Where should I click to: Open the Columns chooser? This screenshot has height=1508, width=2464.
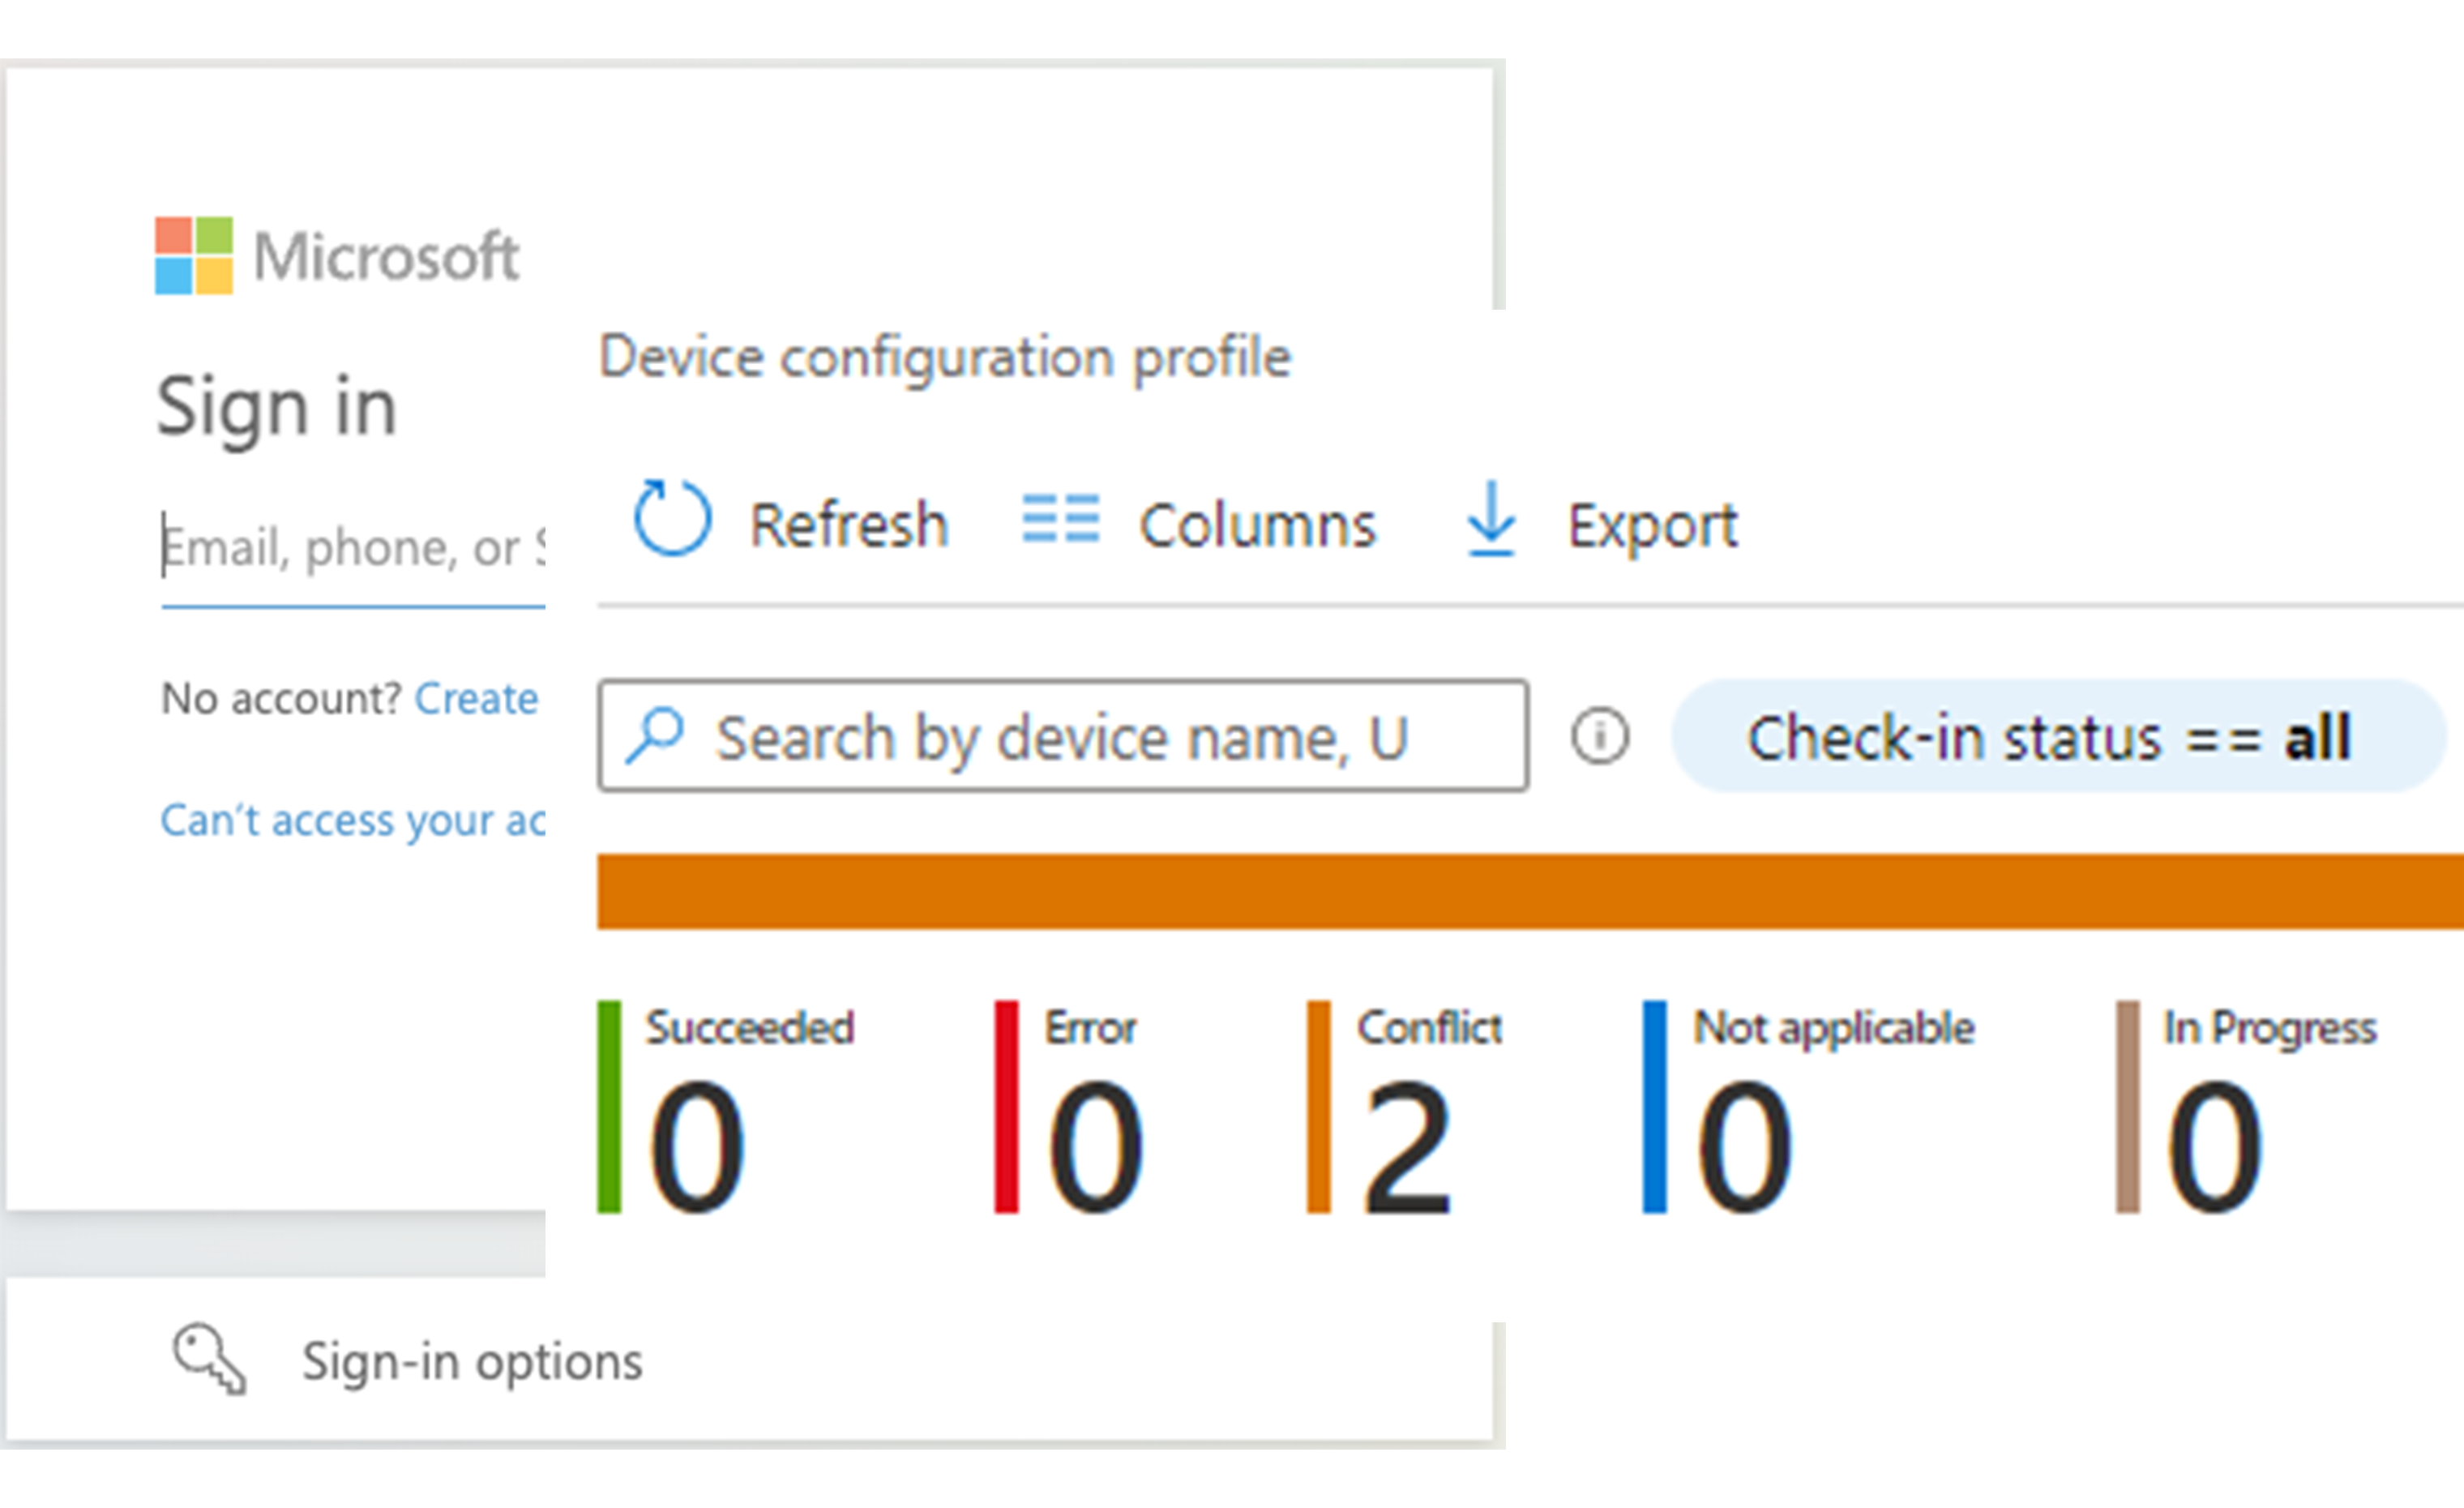(1199, 523)
